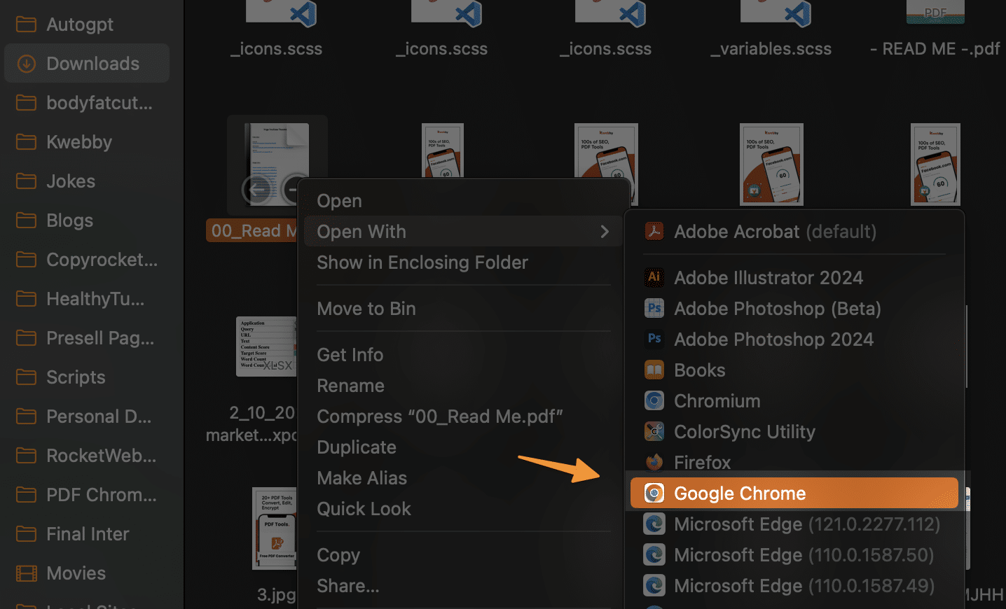Click the Firefox icon in submenu
1006x609 pixels.
(x=654, y=462)
